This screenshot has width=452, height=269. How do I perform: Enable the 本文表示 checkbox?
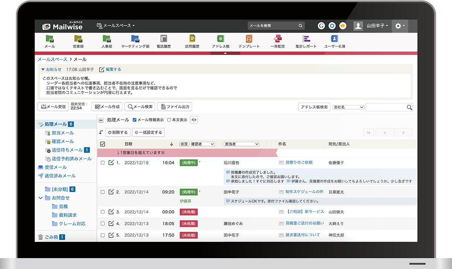pyautogui.click(x=169, y=120)
